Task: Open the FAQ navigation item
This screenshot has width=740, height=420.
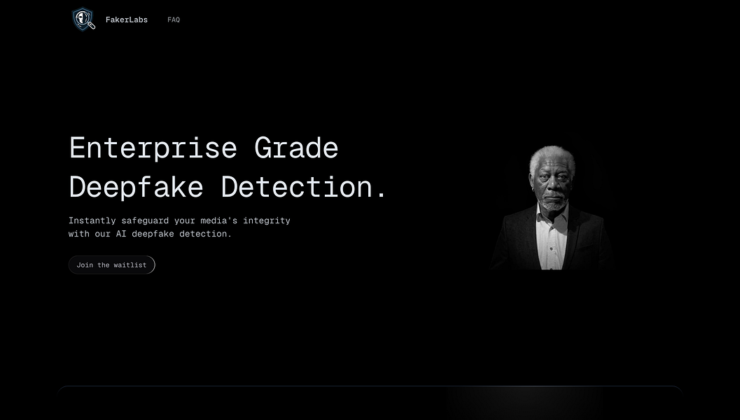Action: point(174,20)
